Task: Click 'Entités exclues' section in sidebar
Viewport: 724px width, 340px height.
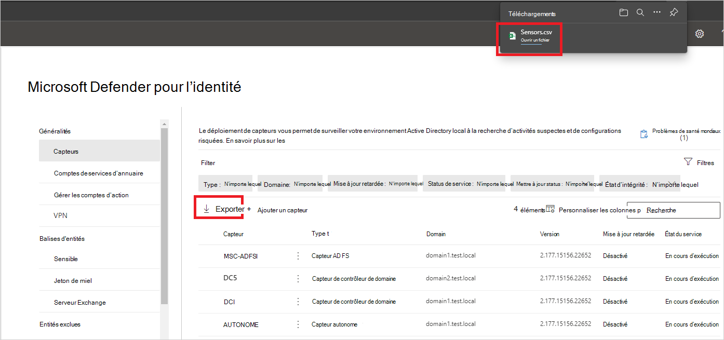Action: point(60,324)
